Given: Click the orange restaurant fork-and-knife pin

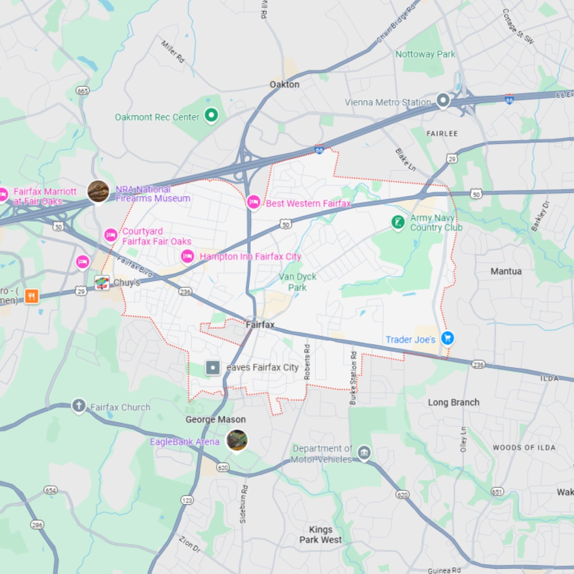Looking at the screenshot, I should pos(31,296).
